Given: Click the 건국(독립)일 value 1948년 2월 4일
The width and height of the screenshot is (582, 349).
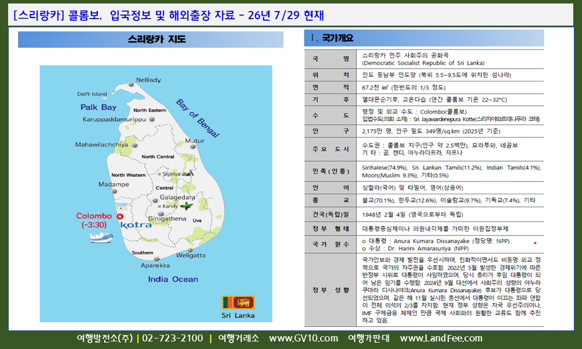Looking at the screenshot, I should coord(384,215).
